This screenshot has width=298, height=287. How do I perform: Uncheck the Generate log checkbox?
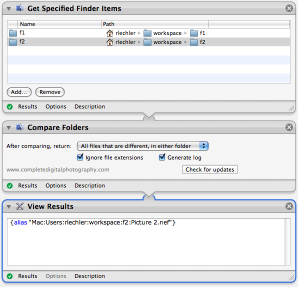tap(162, 157)
